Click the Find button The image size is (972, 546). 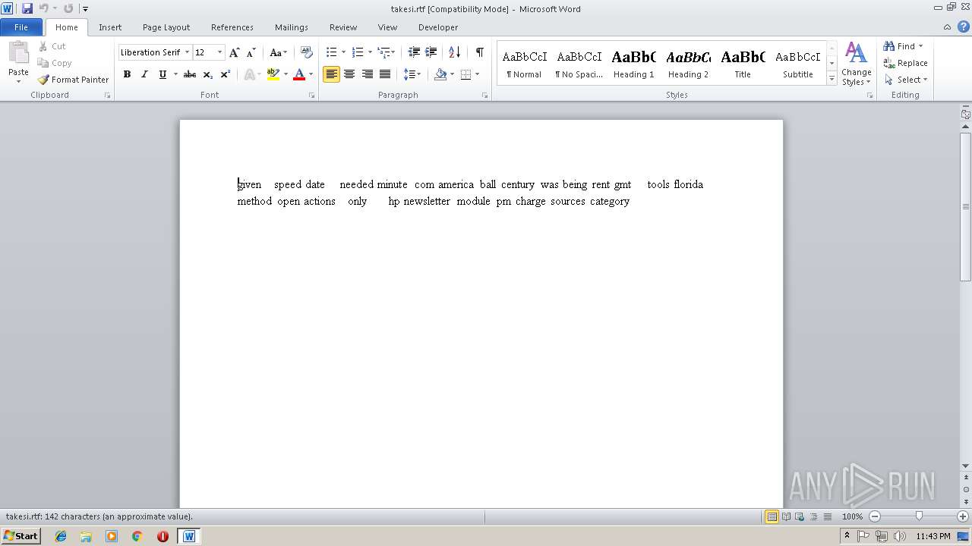point(904,46)
